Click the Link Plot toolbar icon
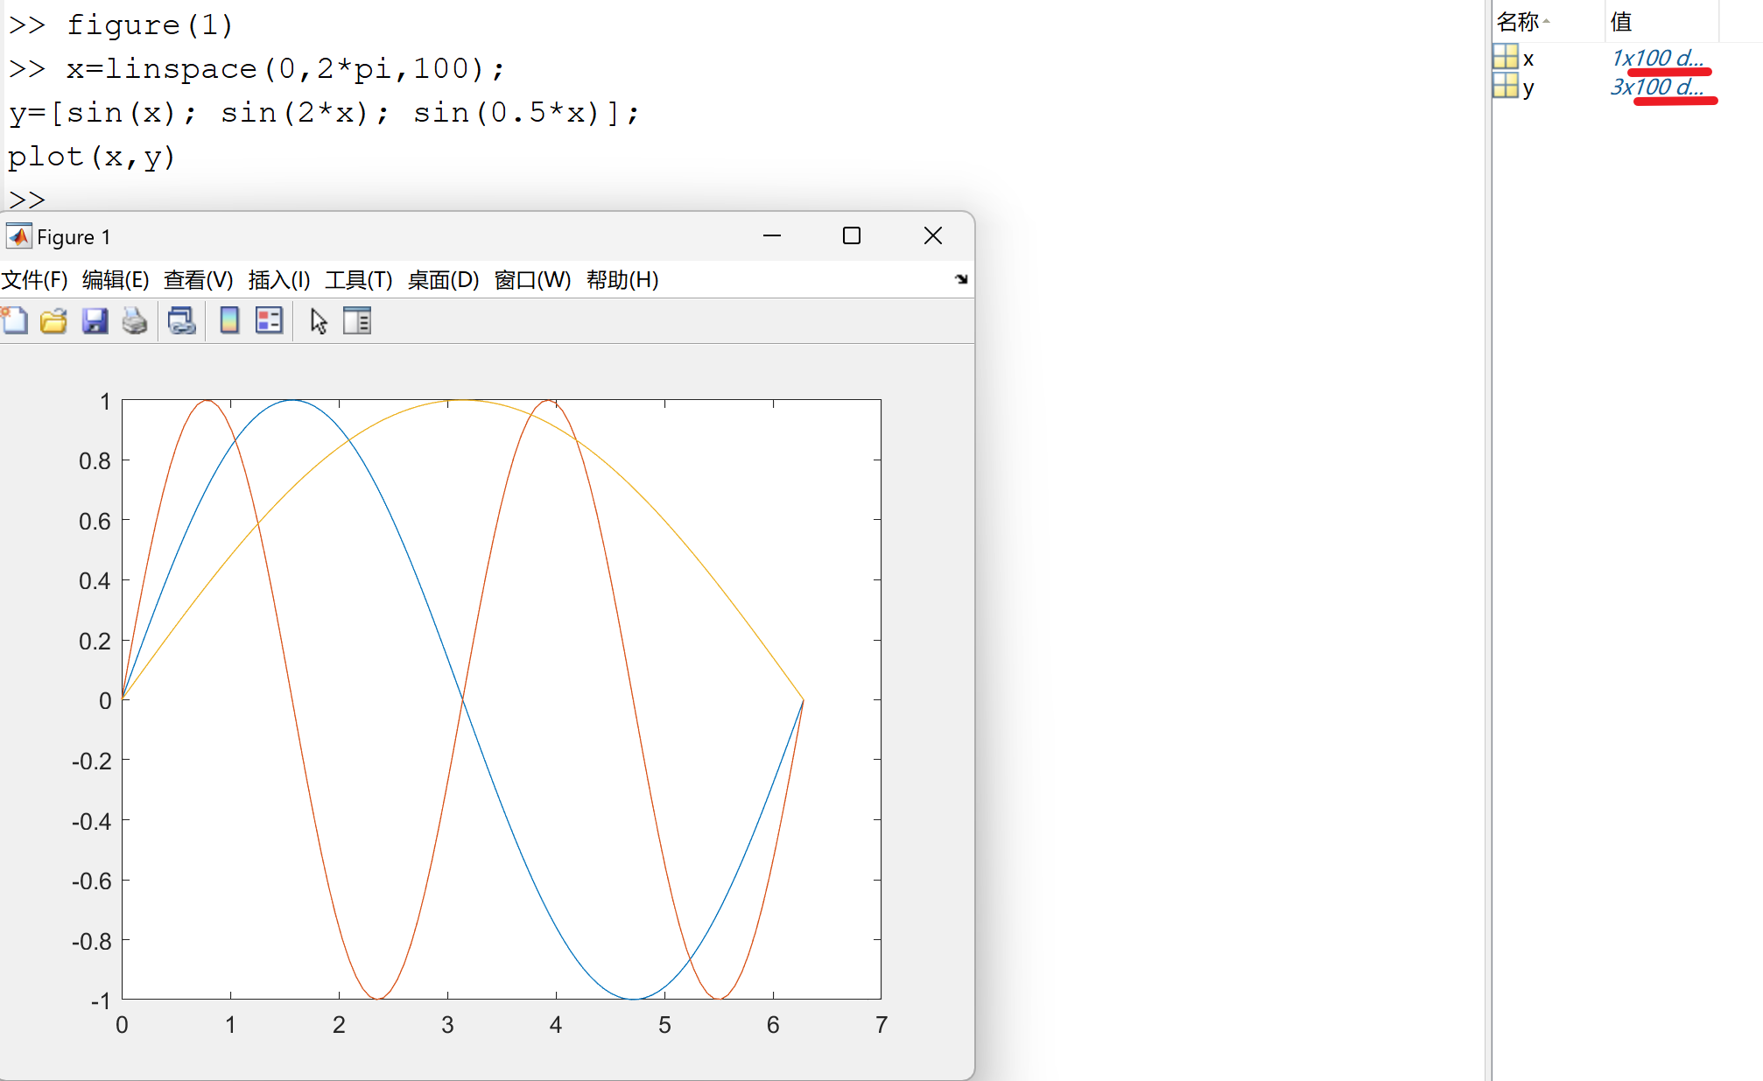1763x1081 pixels. [x=182, y=320]
